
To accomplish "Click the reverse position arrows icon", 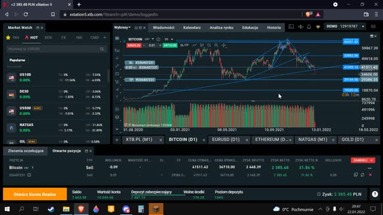I will pos(363,175).
